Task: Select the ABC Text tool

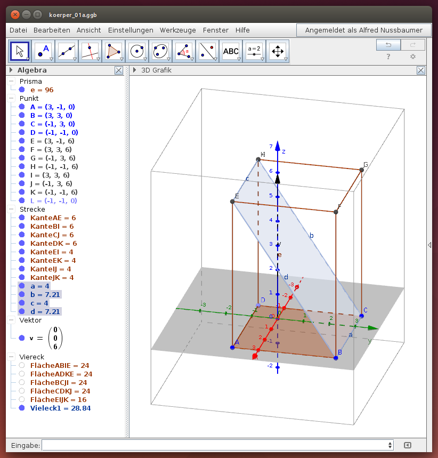Action: tap(231, 51)
